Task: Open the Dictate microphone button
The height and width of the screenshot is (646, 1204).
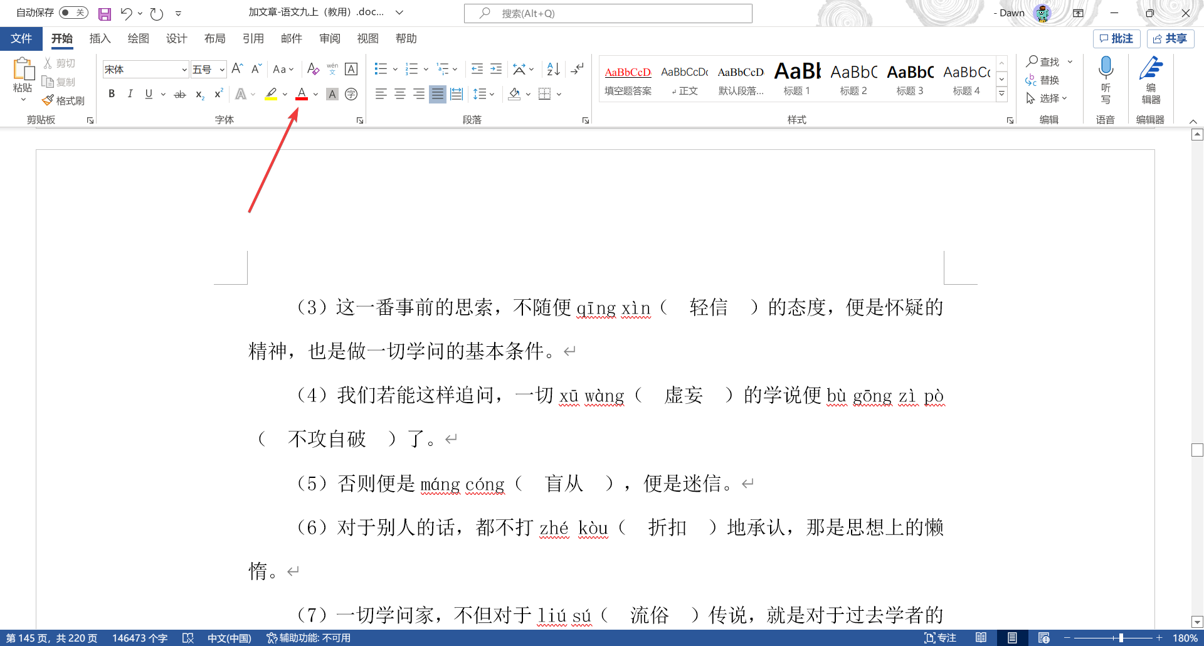Action: point(1106,80)
